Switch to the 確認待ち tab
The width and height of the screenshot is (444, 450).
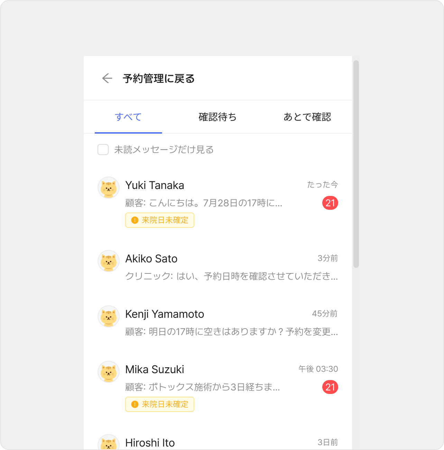pyautogui.click(x=218, y=117)
